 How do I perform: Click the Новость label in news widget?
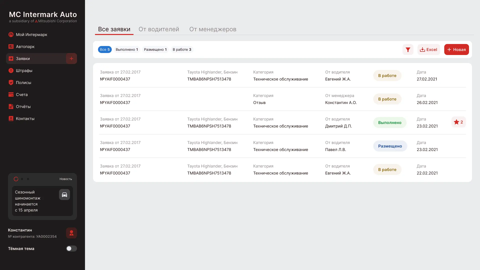pyautogui.click(x=66, y=179)
